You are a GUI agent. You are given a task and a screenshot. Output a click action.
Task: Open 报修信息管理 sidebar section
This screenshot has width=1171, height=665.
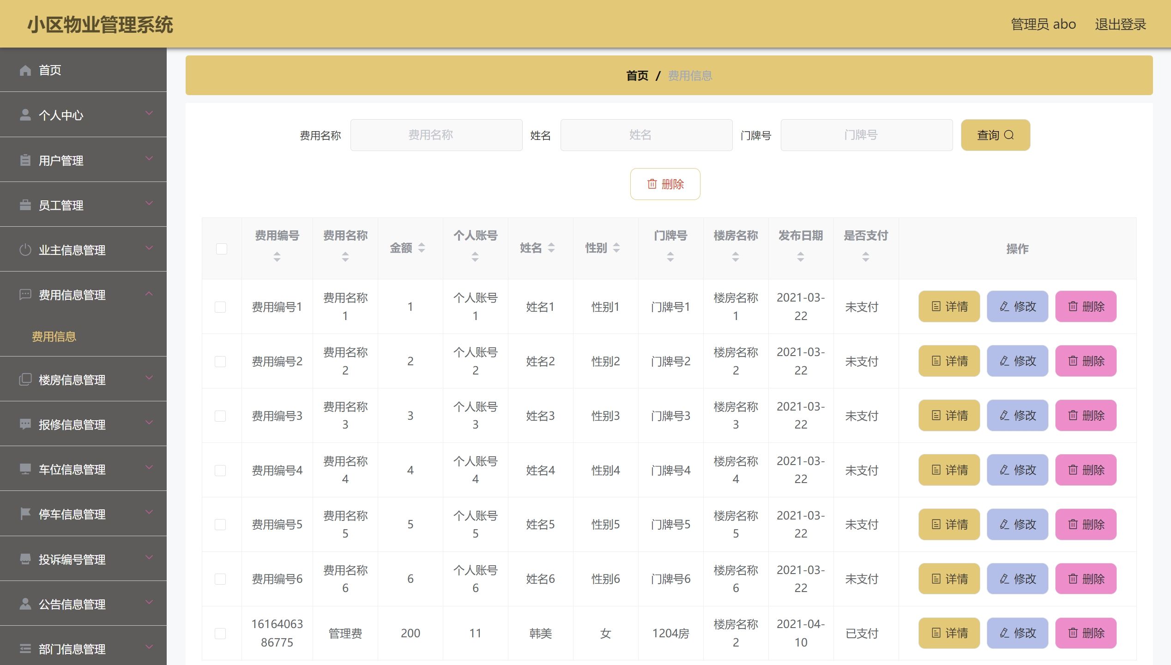(84, 424)
